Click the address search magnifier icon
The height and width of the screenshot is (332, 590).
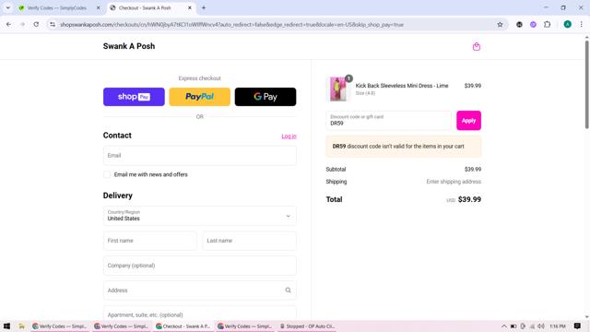coord(288,290)
